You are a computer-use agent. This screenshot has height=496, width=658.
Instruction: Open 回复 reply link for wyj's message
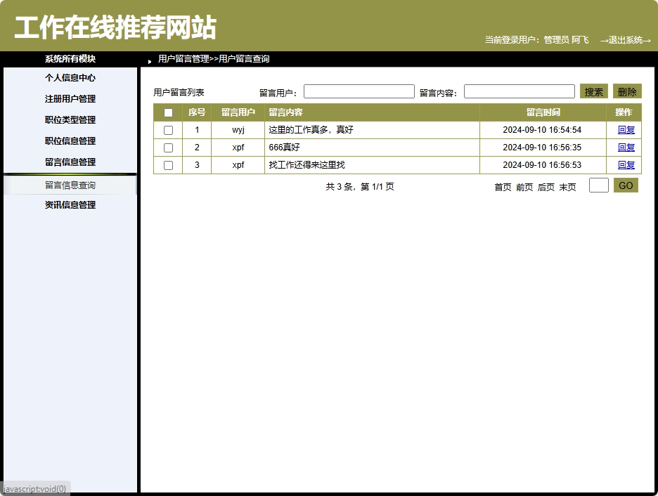tap(626, 129)
